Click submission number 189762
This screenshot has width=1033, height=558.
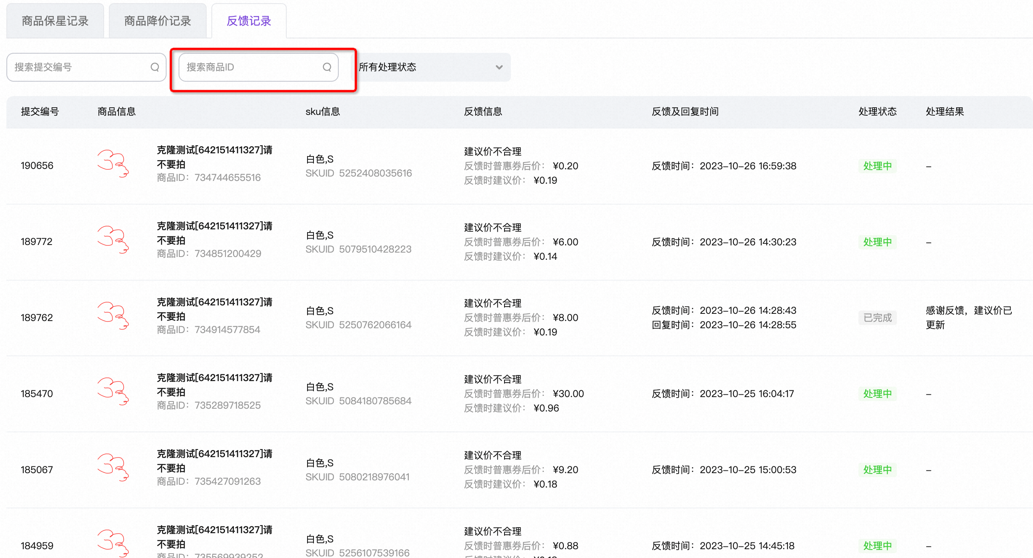pos(36,317)
